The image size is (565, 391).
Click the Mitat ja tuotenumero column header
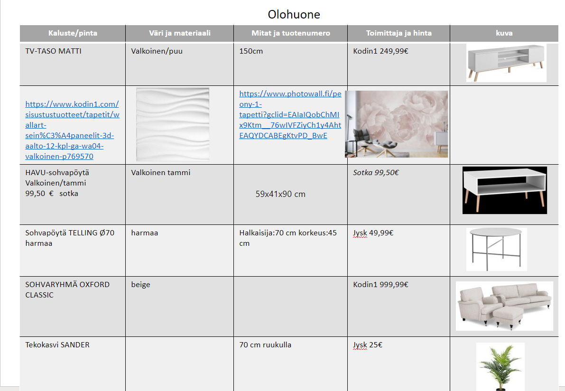(291, 33)
